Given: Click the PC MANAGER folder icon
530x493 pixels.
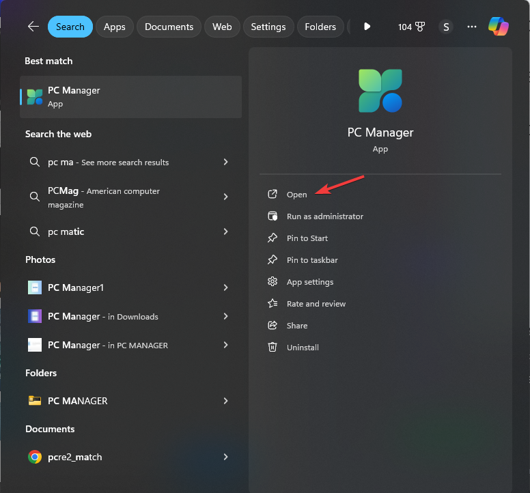Looking at the screenshot, I should tap(35, 401).
